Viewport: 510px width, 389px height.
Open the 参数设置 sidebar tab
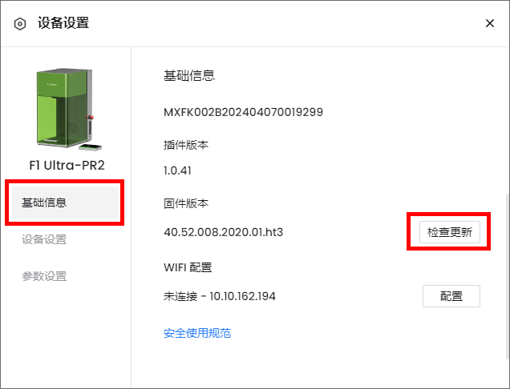[44, 276]
